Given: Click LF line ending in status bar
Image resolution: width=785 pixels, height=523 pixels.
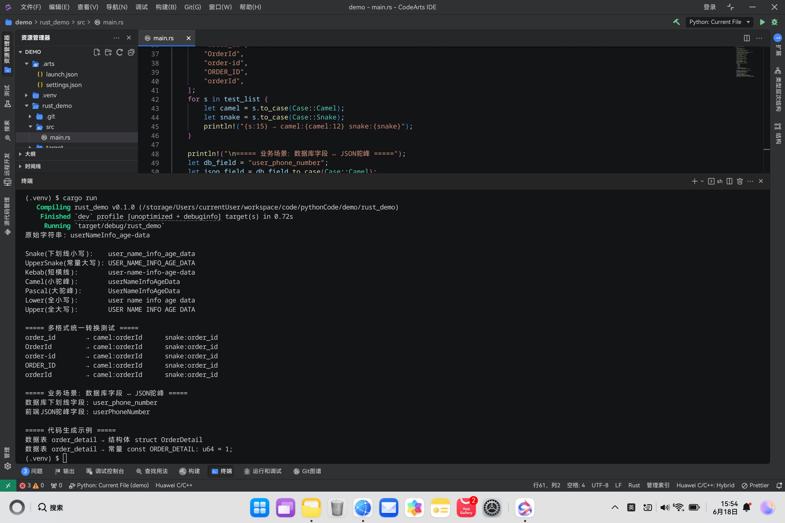Looking at the screenshot, I should pyautogui.click(x=618, y=485).
